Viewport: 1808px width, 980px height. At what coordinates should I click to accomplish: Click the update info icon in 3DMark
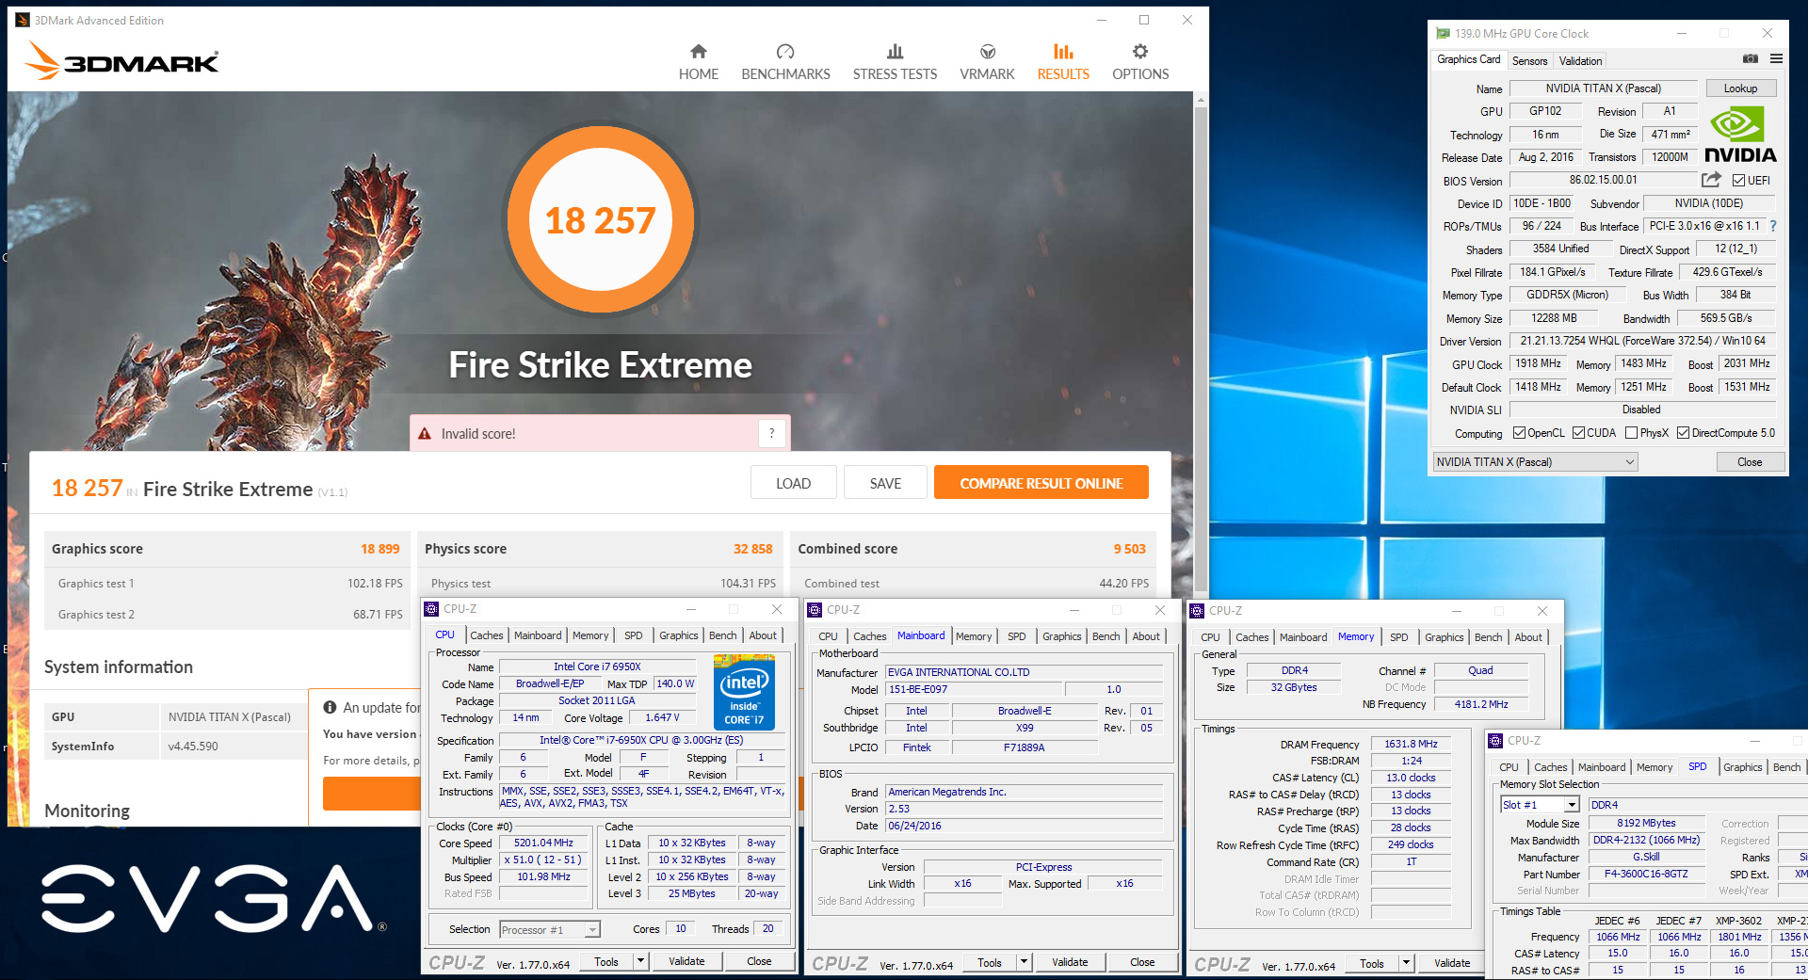[330, 707]
